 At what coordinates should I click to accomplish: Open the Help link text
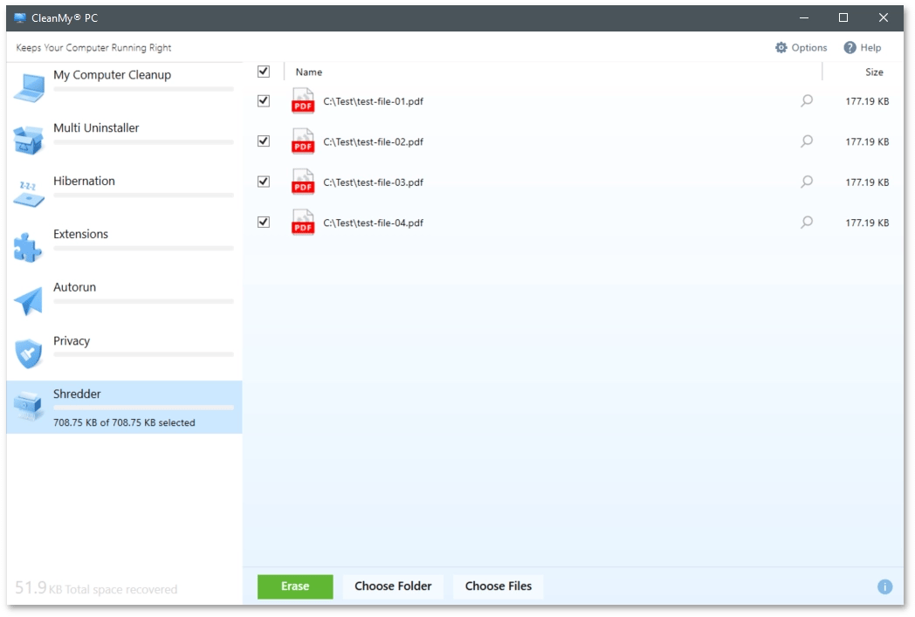tap(870, 48)
